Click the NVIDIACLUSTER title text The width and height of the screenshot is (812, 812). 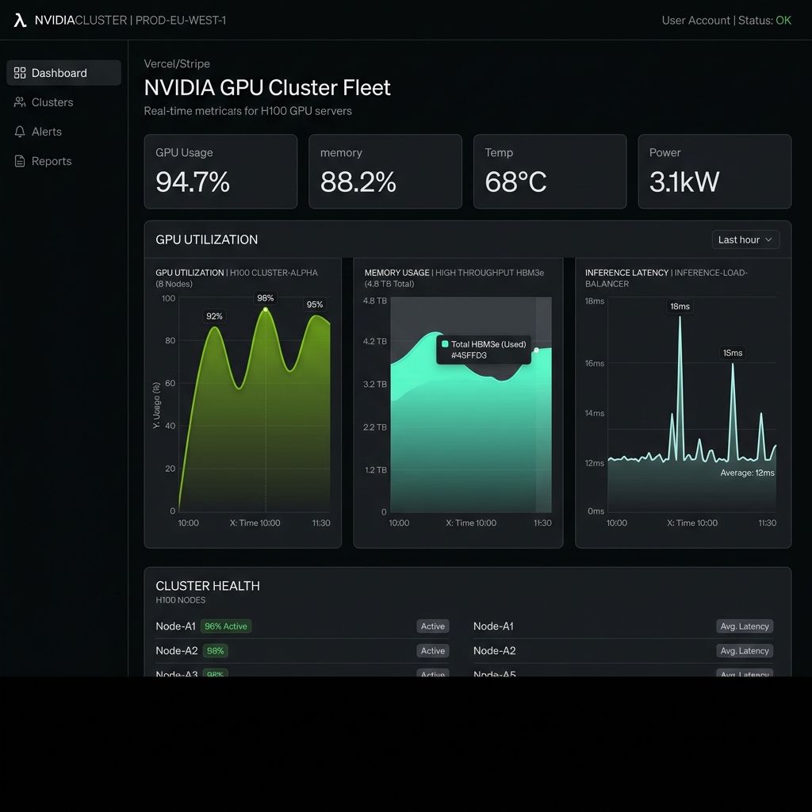pyautogui.click(x=81, y=20)
